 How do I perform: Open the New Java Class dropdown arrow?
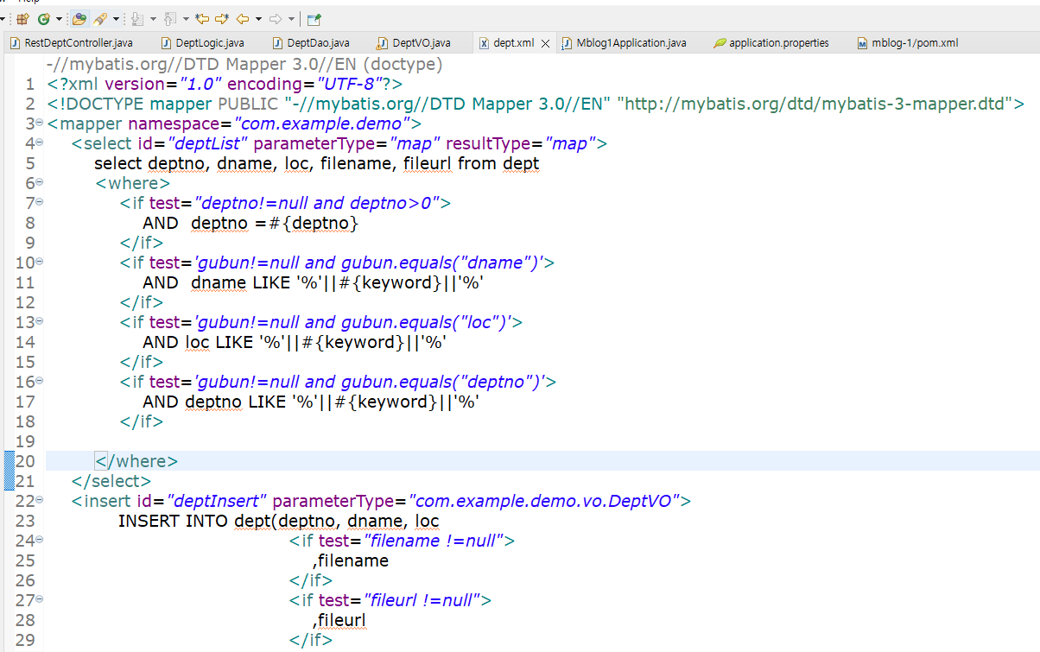[x=59, y=19]
